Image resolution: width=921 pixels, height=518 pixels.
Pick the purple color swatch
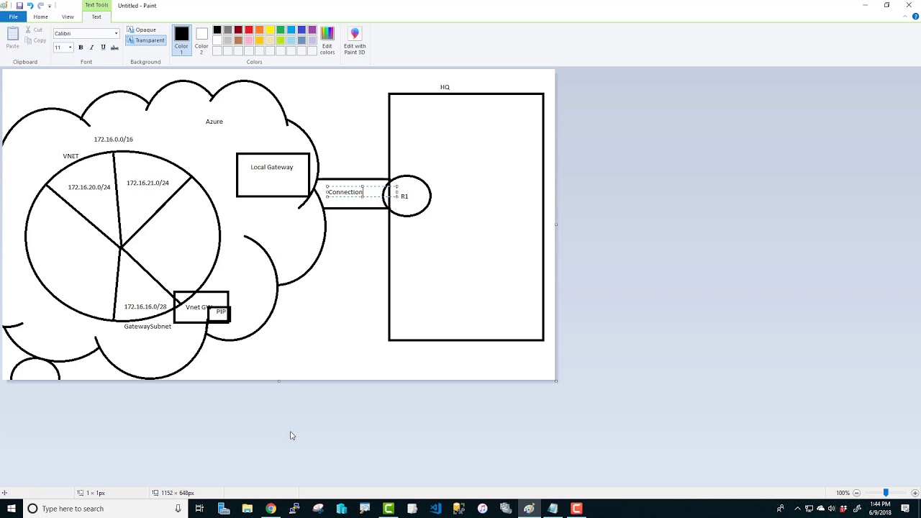(x=312, y=30)
